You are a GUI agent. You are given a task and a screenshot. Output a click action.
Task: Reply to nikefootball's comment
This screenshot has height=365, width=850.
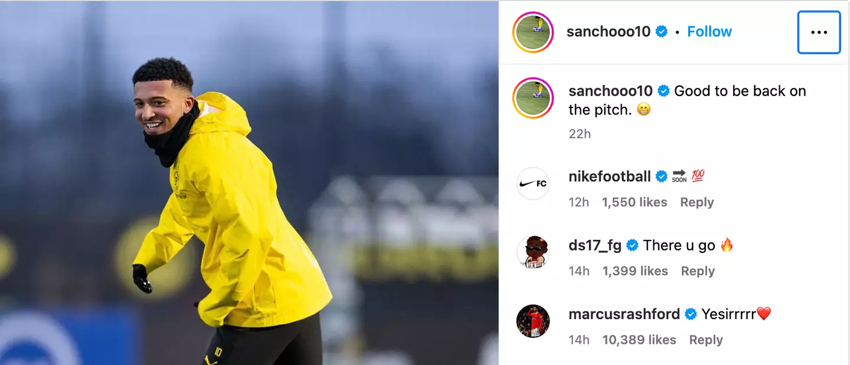(x=697, y=202)
